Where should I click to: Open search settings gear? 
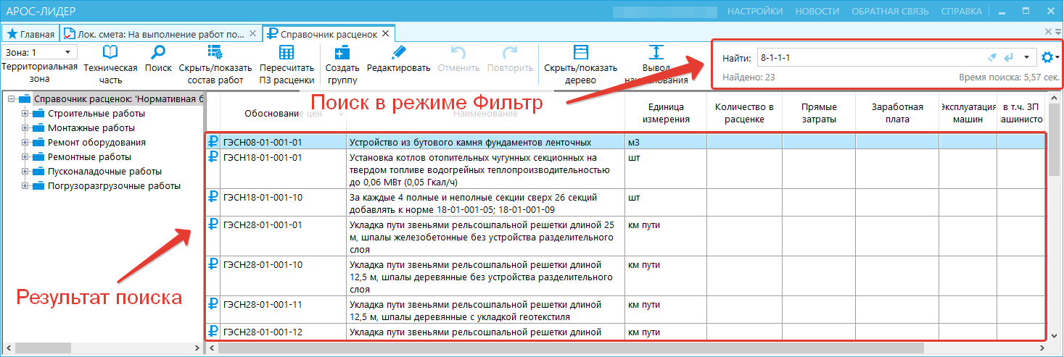click(x=1047, y=57)
